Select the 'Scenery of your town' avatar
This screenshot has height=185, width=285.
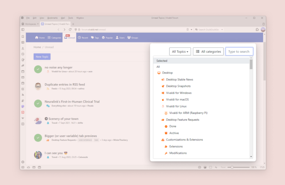tap(38, 121)
